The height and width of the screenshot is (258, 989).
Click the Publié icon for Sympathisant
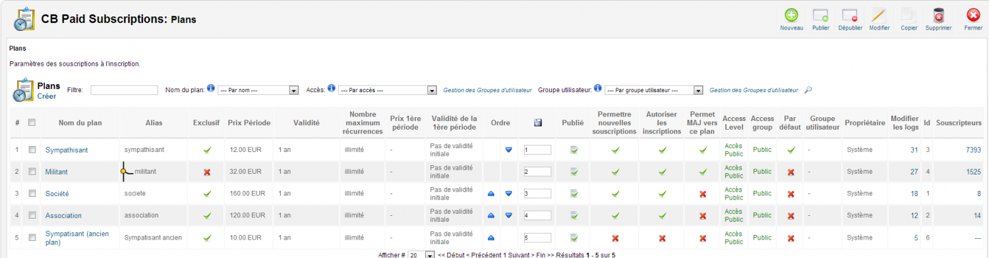(574, 150)
